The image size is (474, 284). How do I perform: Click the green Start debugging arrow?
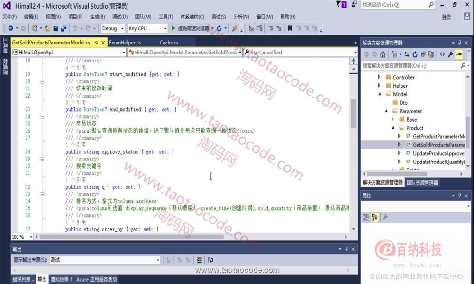click(173, 28)
